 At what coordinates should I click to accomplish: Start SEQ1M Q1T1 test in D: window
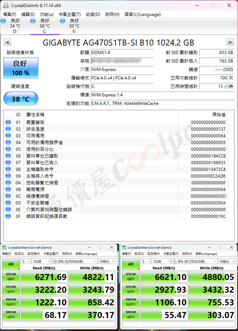(x=11, y=289)
